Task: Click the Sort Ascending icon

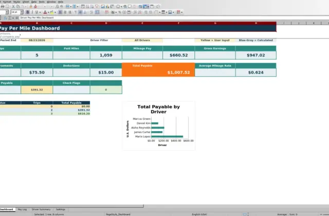Action: click(87, 7)
